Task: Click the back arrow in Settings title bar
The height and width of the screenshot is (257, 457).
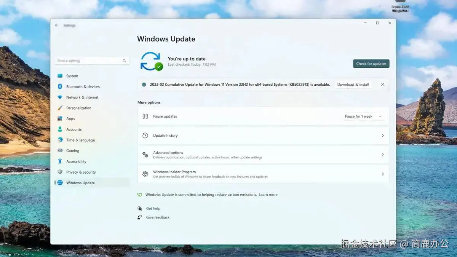Action: pos(57,25)
